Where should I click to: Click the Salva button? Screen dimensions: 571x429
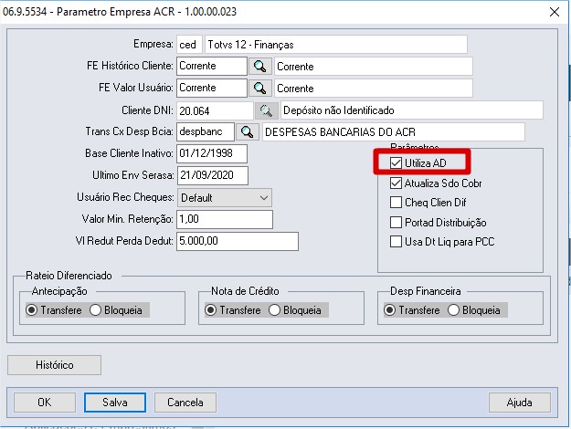point(115,403)
